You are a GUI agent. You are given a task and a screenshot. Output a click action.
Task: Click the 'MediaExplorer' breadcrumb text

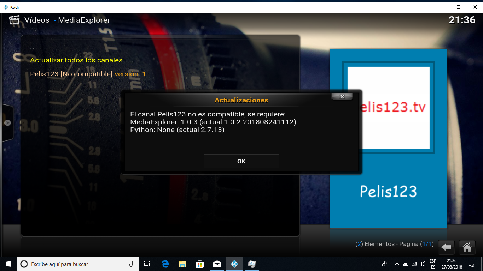(84, 20)
